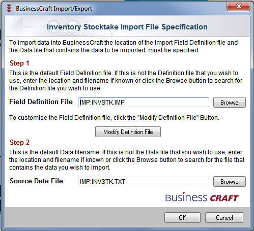Open the Modify Definition File editor

tap(128, 131)
